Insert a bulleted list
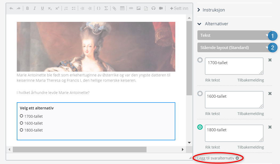The image size is (280, 164). (74, 9)
